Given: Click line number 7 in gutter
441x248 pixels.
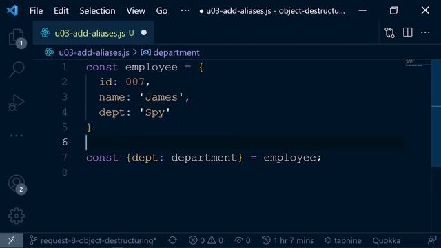Looking at the screenshot, I should point(64,157).
